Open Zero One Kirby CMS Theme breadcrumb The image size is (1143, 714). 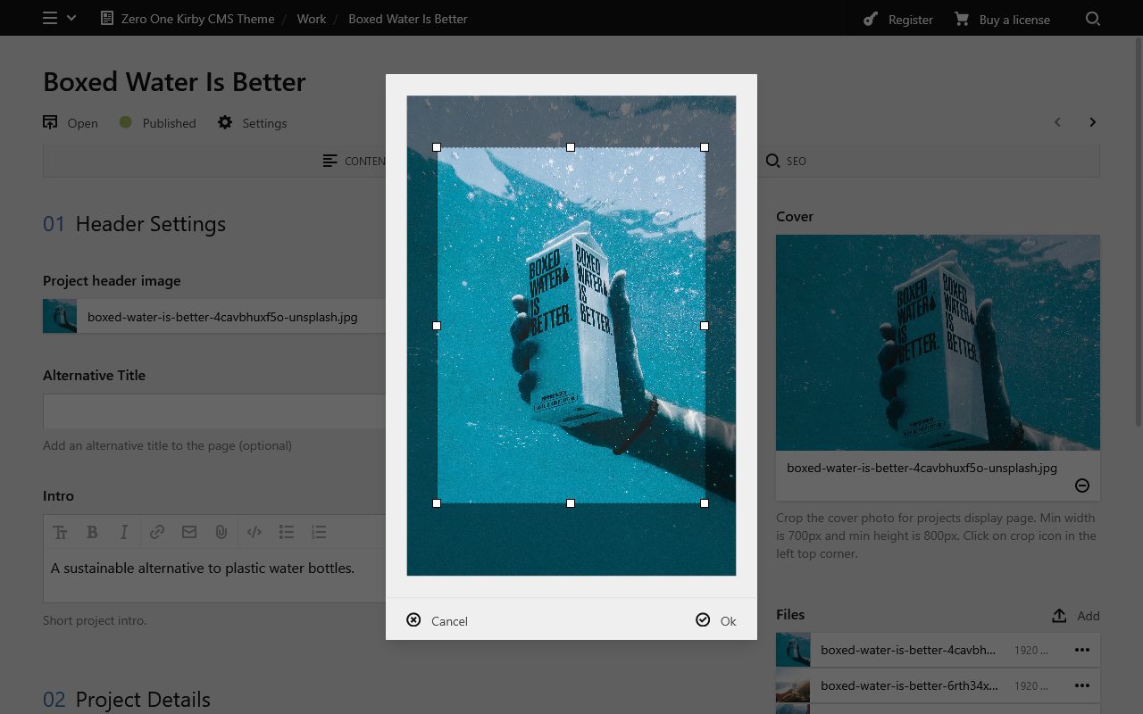click(188, 19)
